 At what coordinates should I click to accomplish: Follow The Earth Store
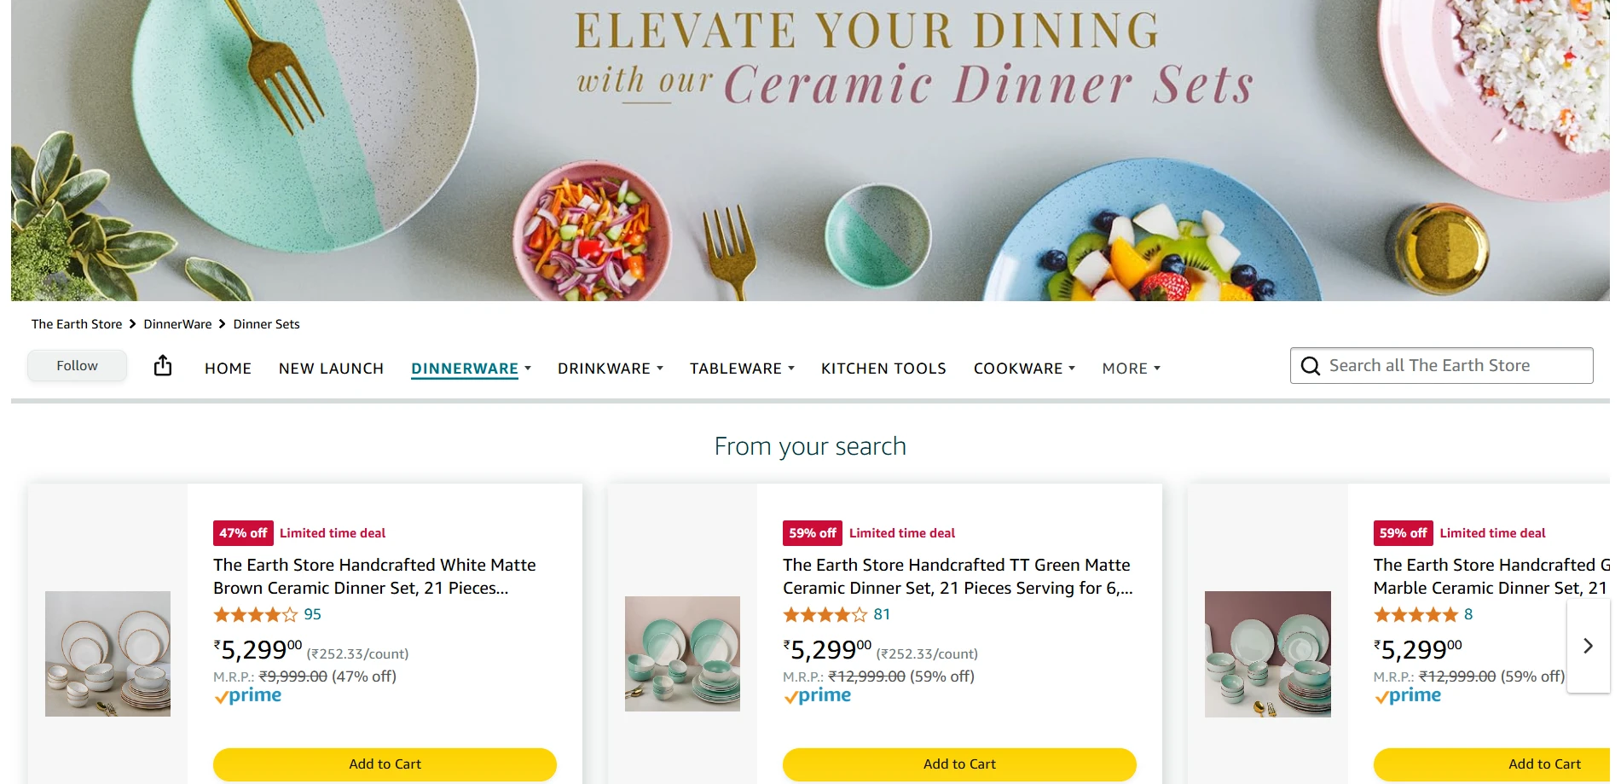click(77, 365)
